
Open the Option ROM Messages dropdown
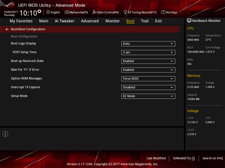(x=148, y=79)
